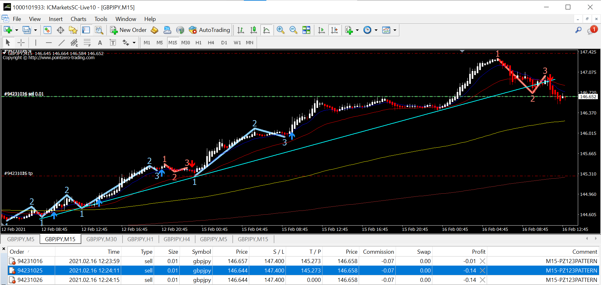Viewport: 601px width, 285px height.
Task: Expand the Templates dropdown arrow
Action: click(x=395, y=30)
